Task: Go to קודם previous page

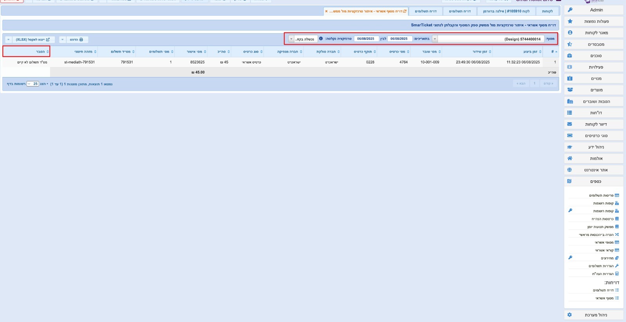Action: click(x=548, y=83)
